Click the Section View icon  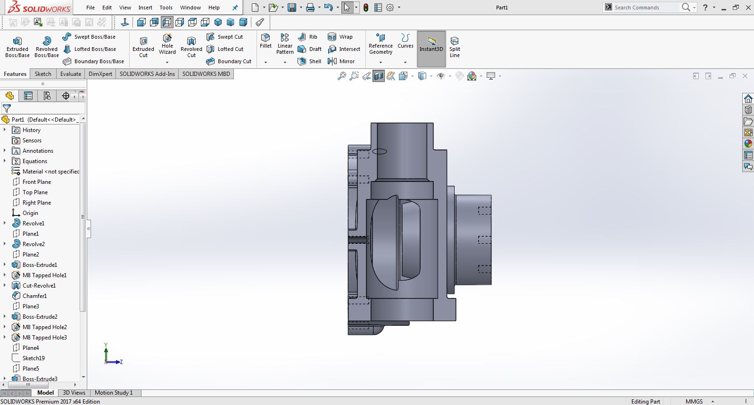[x=379, y=76]
